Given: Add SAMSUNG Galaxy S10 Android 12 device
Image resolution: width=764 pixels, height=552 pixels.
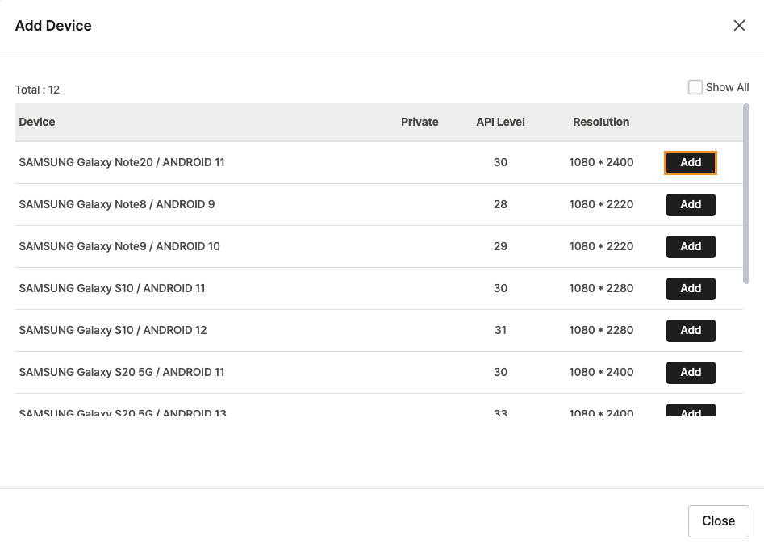Looking at the screenshot, I should [691, 330].
